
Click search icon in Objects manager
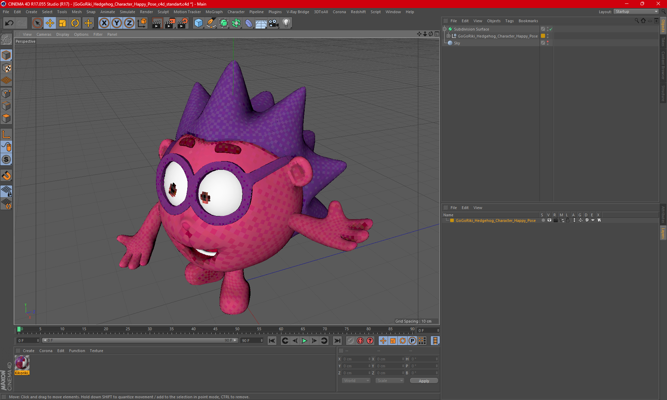tap(637, 21)
